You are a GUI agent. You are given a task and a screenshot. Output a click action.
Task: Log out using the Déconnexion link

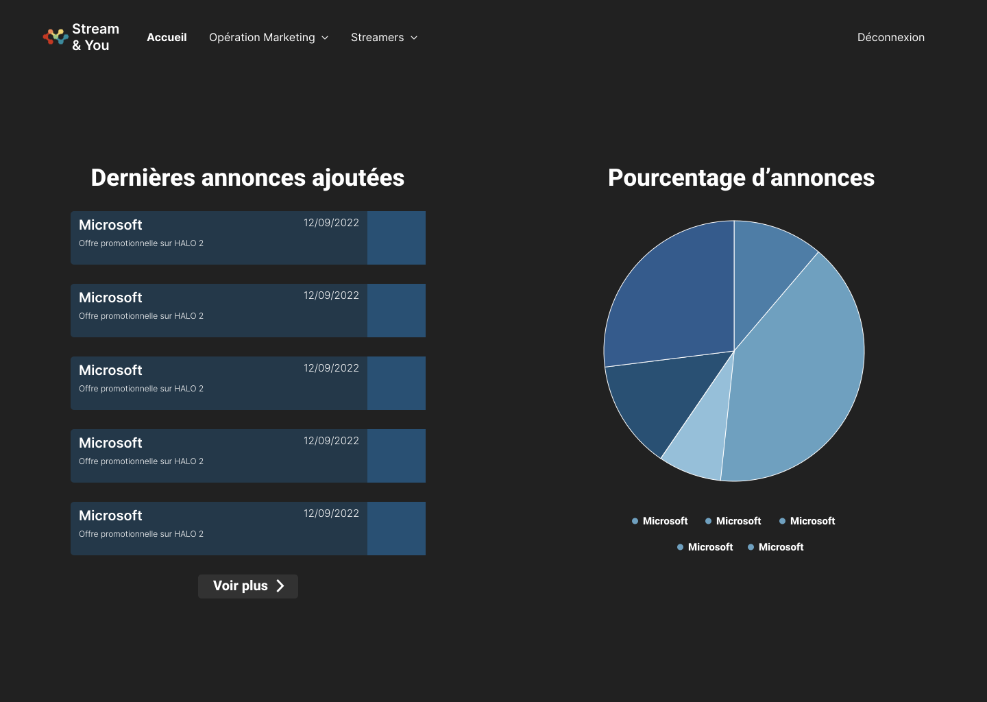point(890,38)
